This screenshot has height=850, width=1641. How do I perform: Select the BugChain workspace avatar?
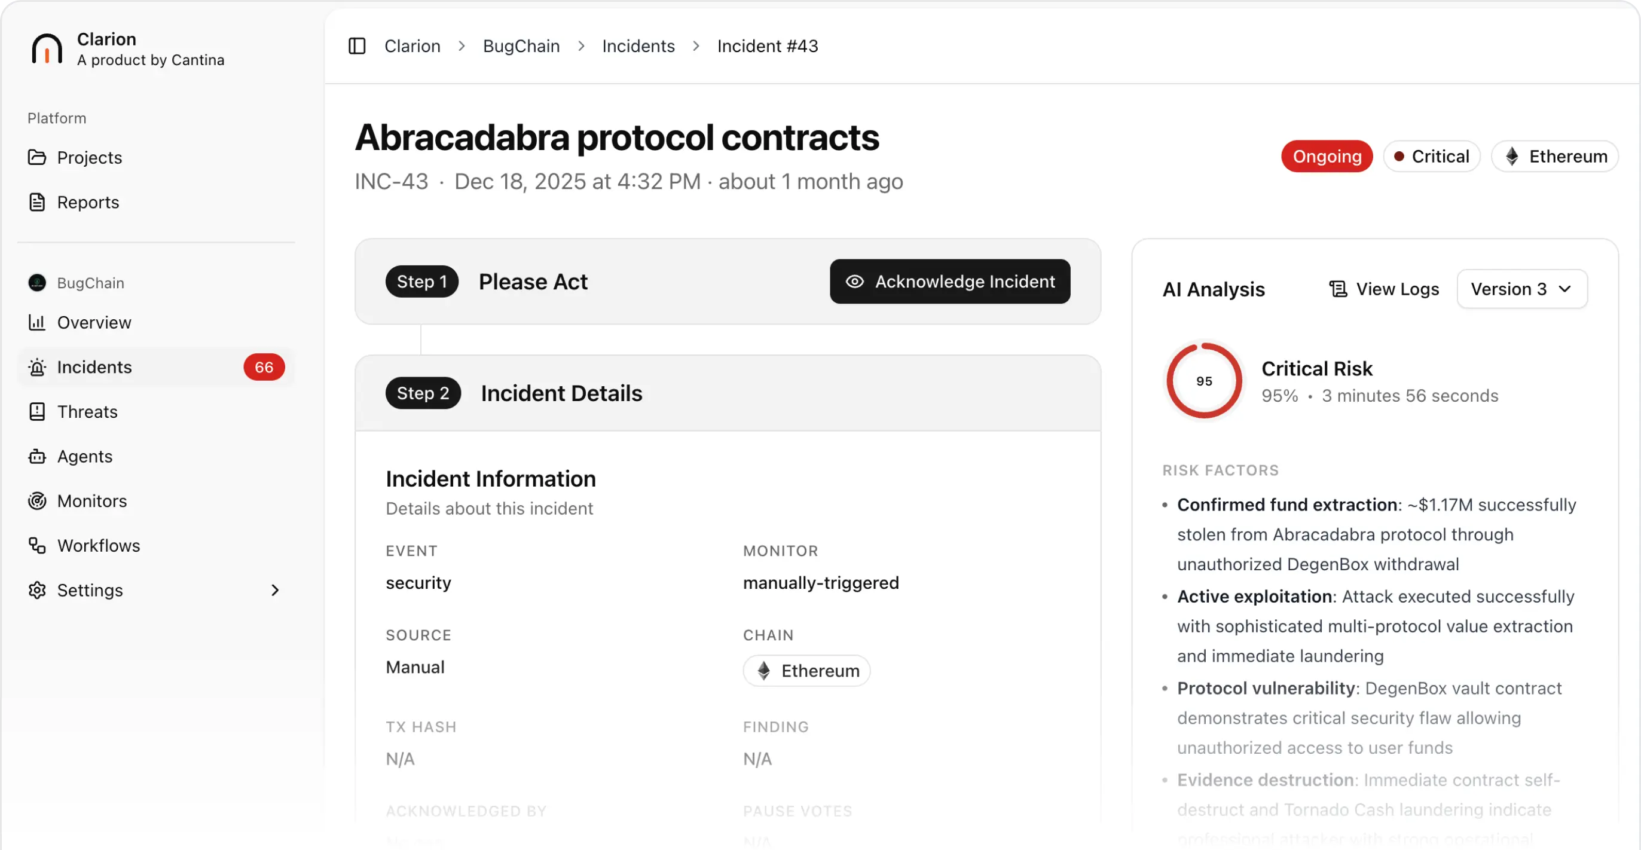click(x=37, y=282)
